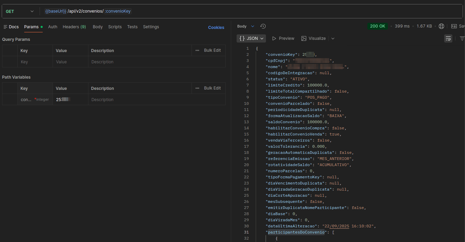Open the Tests tab
This screenshot has width=465, height=242.
(132, 27)
